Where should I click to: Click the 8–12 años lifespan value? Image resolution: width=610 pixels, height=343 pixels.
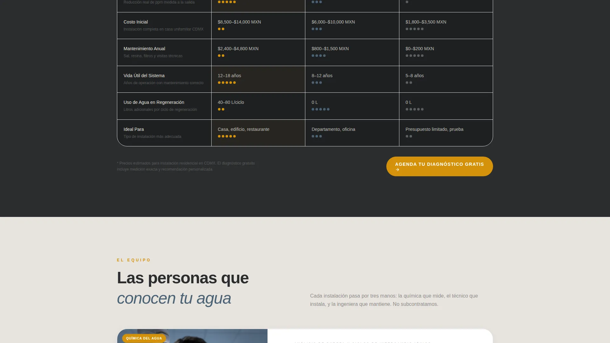pos(322,76)
